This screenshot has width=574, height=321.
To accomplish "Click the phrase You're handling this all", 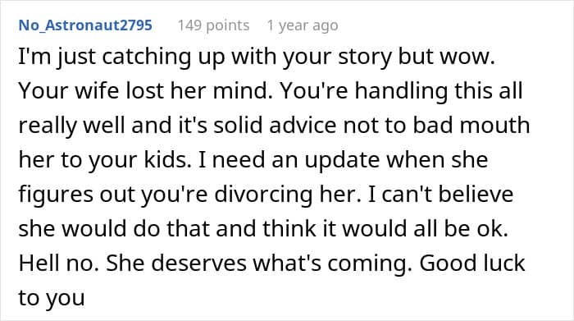I will pos(402,91).
